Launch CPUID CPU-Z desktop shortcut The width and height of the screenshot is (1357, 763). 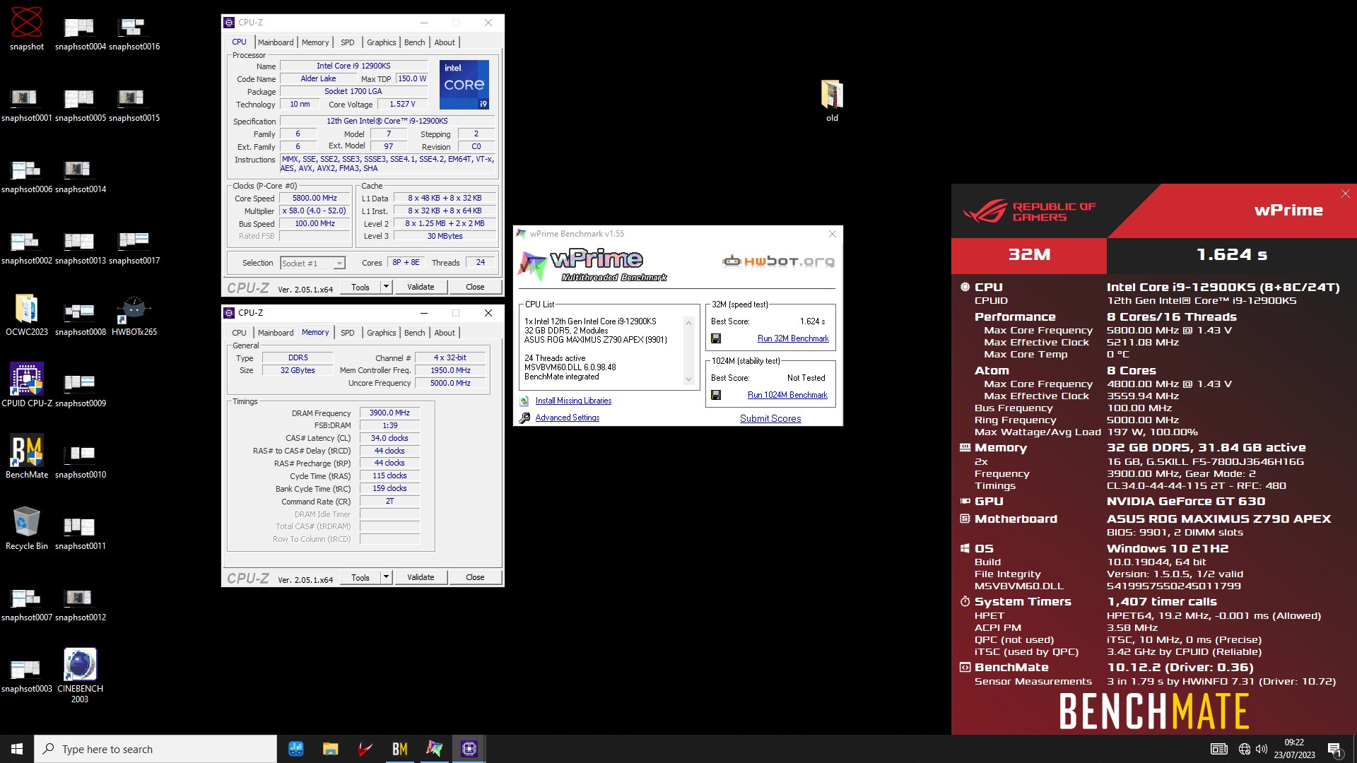pyautogui.click(x=27, y=386)
